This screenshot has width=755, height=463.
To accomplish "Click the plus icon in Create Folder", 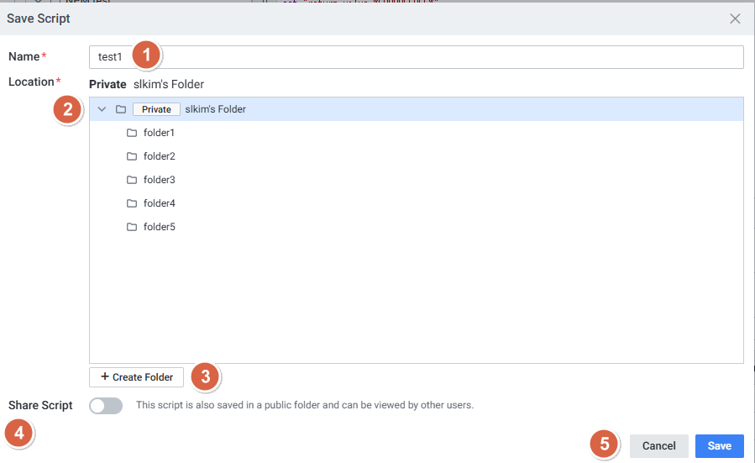I will pos(105,377).
